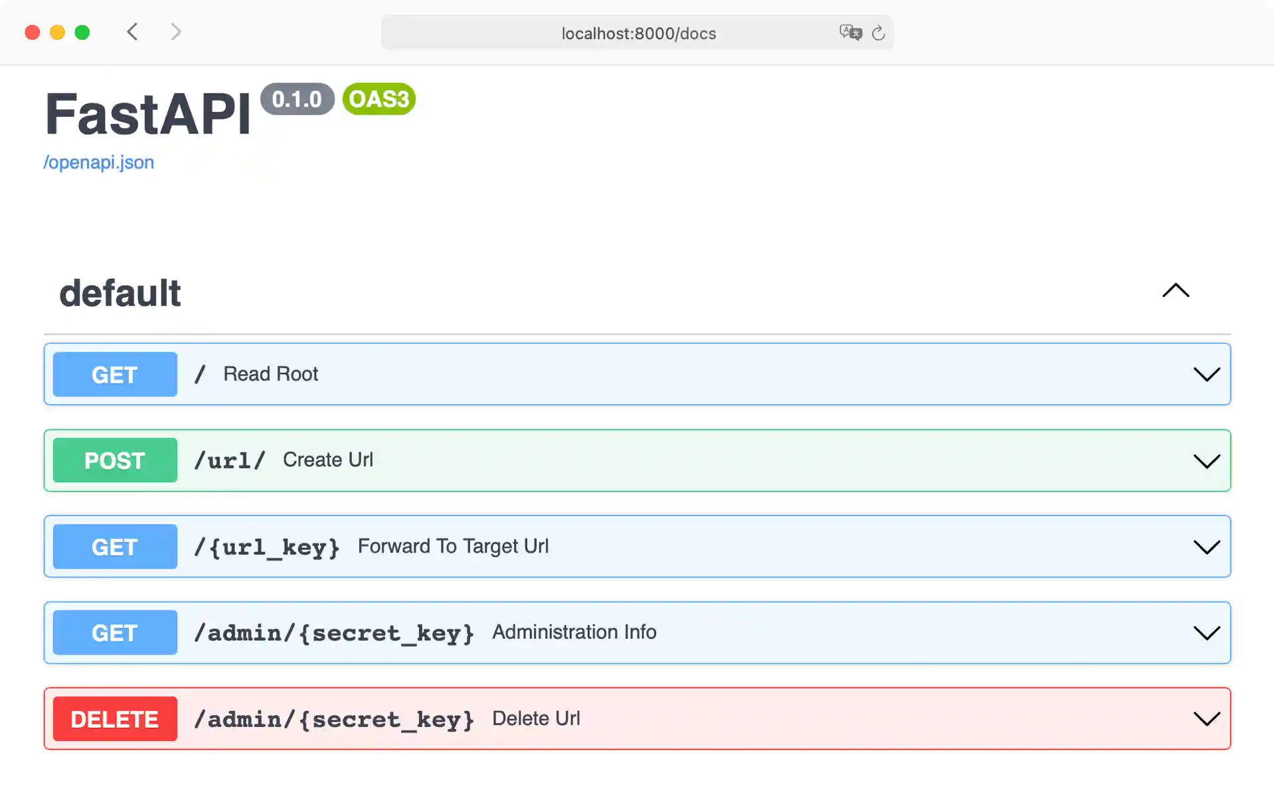Click the default section header
The image size is (1275, 796).
(x=120, y=292)
